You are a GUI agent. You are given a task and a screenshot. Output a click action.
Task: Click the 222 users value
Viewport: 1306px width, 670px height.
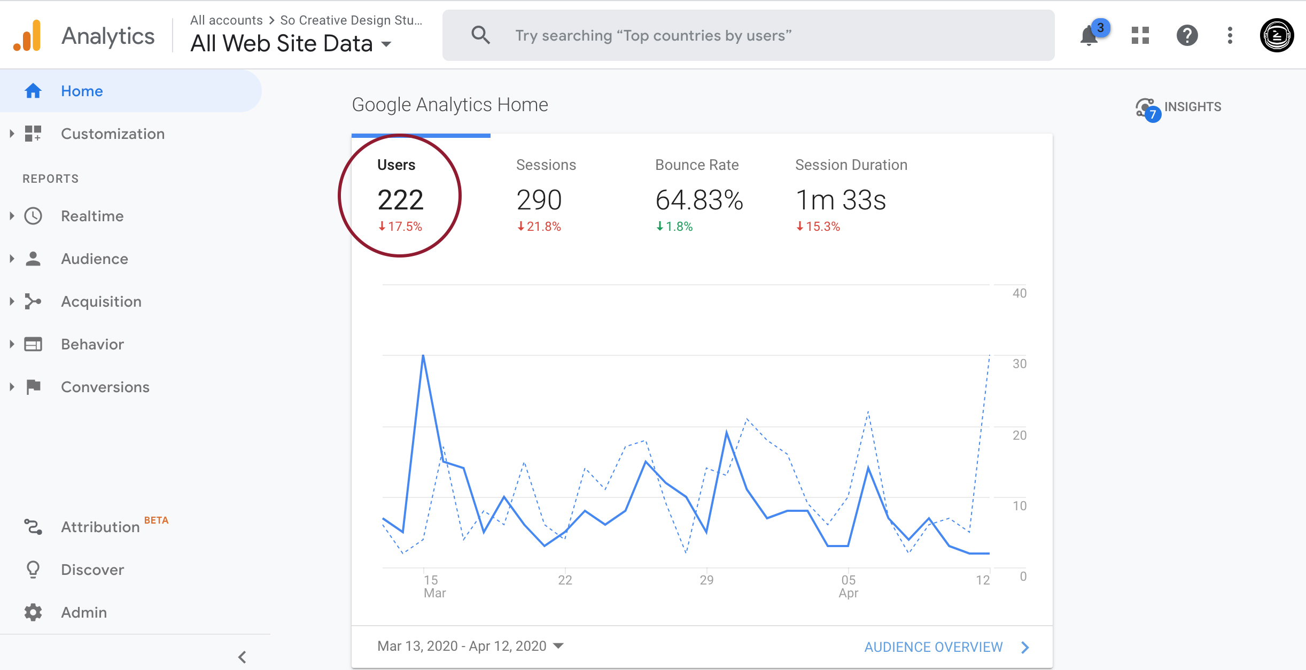point(400,200)
